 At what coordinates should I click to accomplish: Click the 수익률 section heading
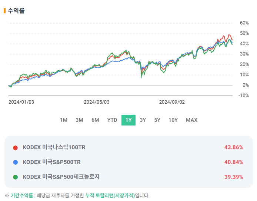(x=16, y=11)
